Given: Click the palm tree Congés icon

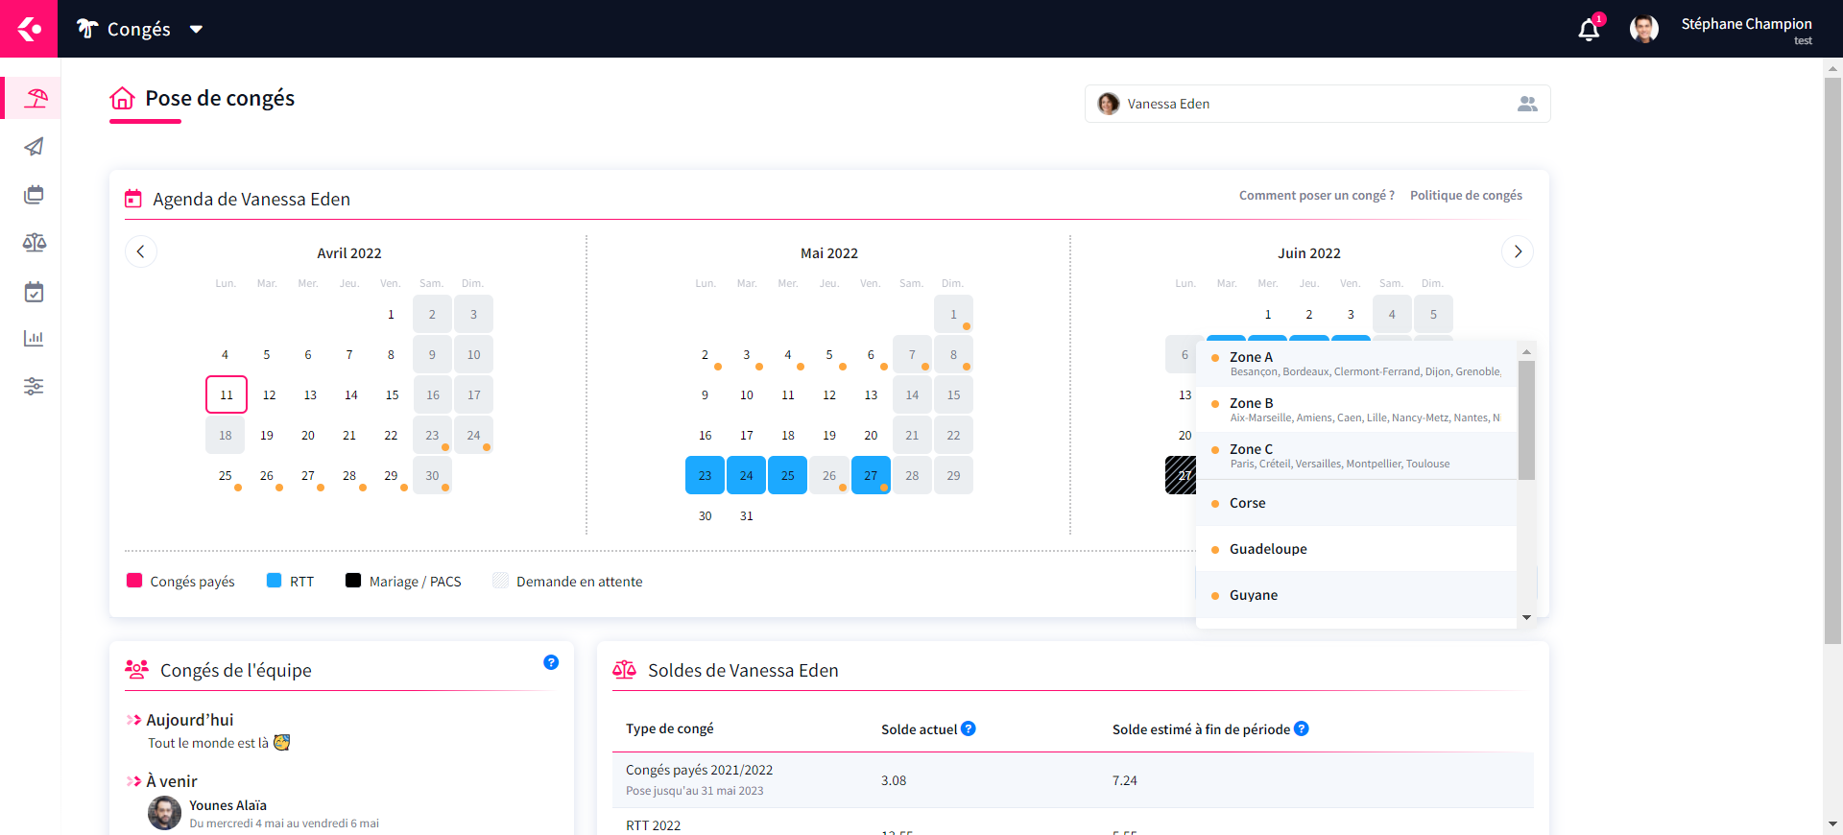Looking at the screenshot, I should 87,29.
